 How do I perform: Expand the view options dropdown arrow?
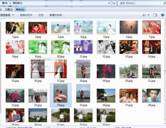[148, 15]
